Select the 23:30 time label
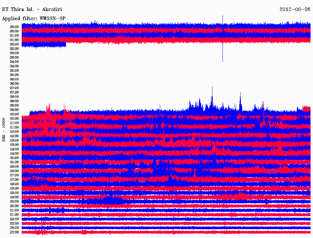313x238 pixels. click(x=14, y=232)
